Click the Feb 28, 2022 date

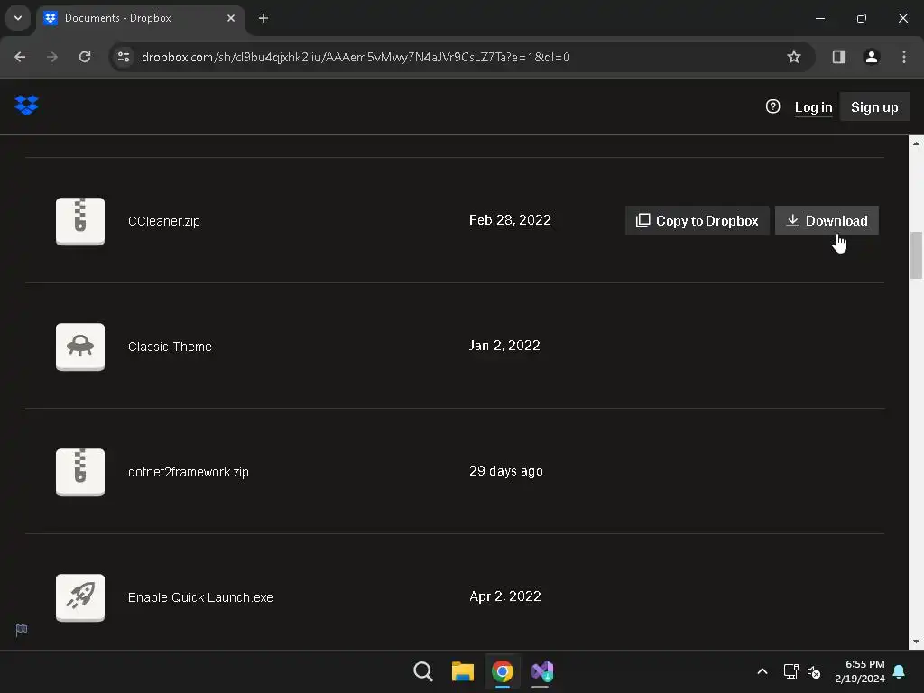pyautogui.click(x=510, y=220)
